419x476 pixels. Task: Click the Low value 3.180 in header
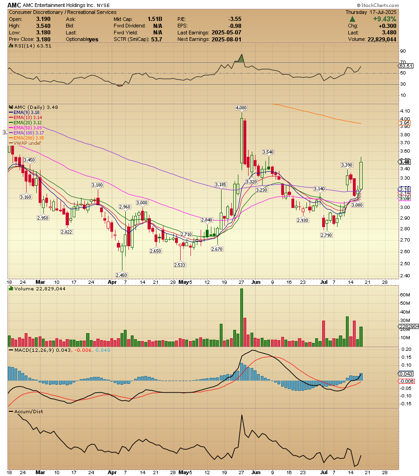point(43,33)
